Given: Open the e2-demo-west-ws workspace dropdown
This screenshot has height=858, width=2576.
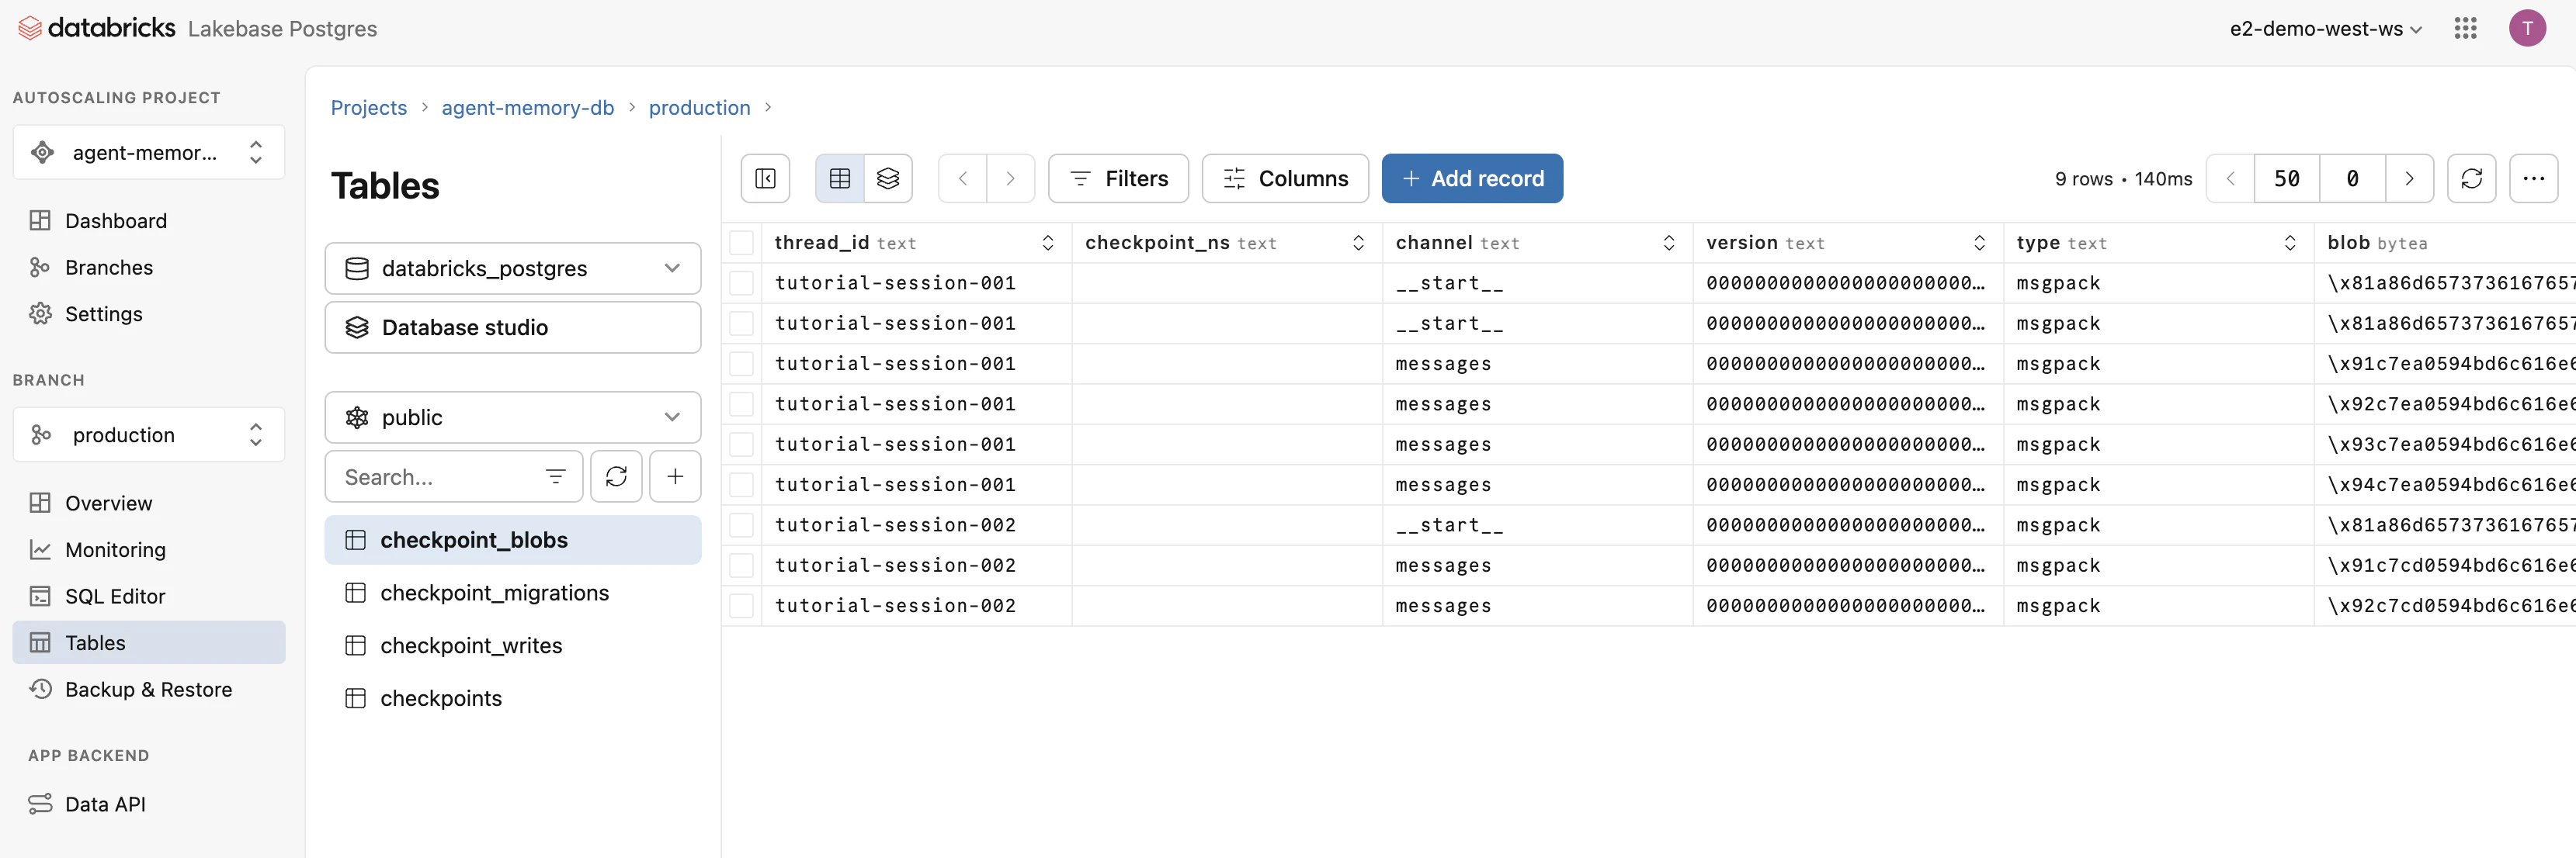Looking at the screenshot, I should point(2325,29).
